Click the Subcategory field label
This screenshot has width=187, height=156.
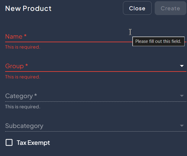(x=24, y=126)
